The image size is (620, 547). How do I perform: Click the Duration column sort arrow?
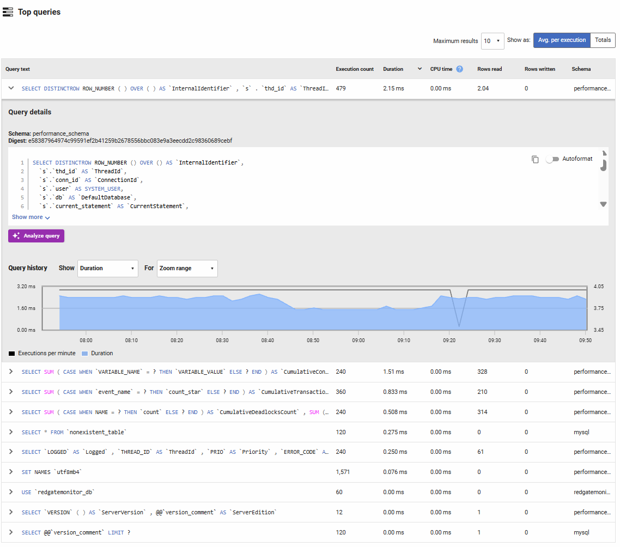420,69
